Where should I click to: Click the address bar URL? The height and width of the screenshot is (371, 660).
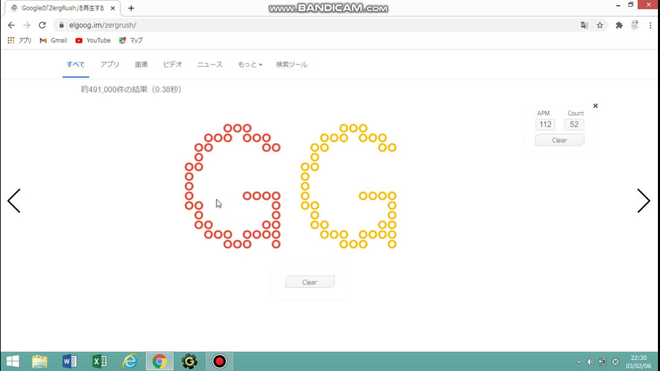coord(102,25)
